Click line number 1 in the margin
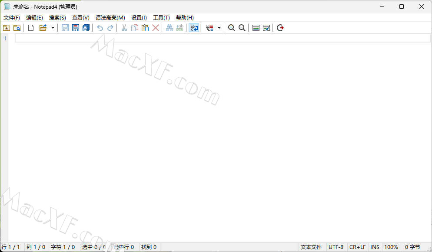This screenshot has height=252, width=432. tap(5, 39)
